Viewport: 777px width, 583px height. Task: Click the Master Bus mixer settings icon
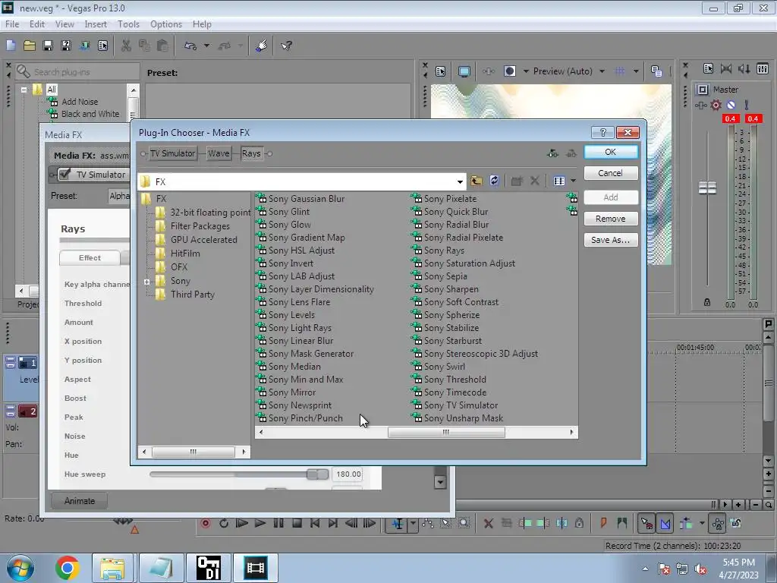pos(708,68)
